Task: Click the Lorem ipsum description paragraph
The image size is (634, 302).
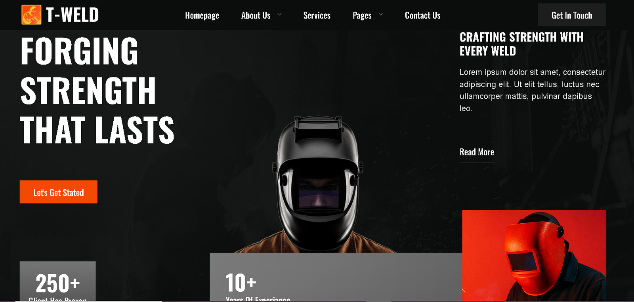Action: click(532, 90)
